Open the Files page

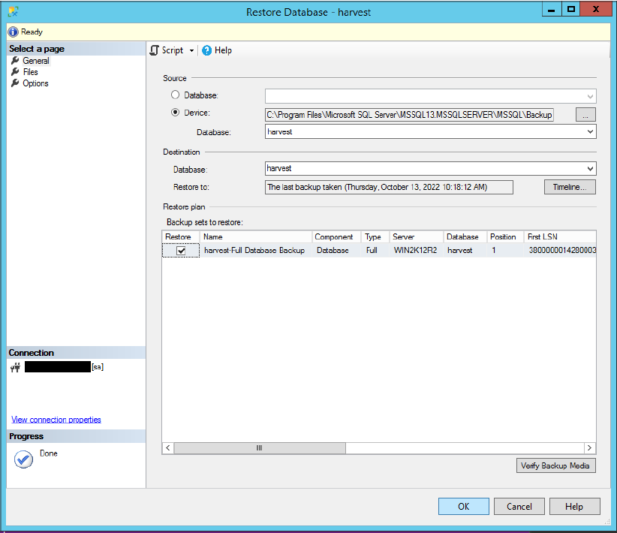(x=30, y=72)
